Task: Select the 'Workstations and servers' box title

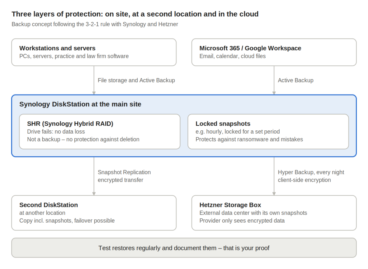Action: coord(57,48)
